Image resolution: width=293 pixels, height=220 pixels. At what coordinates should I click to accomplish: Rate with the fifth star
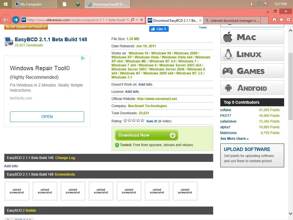[142, 121]
